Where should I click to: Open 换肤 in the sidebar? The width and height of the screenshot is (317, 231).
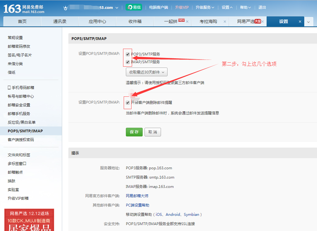point(11,181)
